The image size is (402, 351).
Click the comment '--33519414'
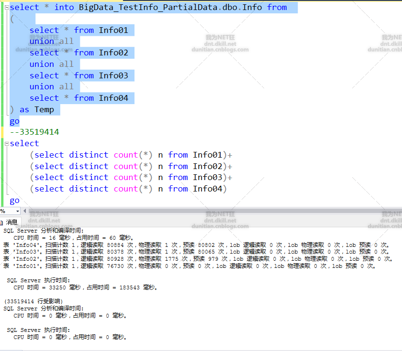point(34,132)
